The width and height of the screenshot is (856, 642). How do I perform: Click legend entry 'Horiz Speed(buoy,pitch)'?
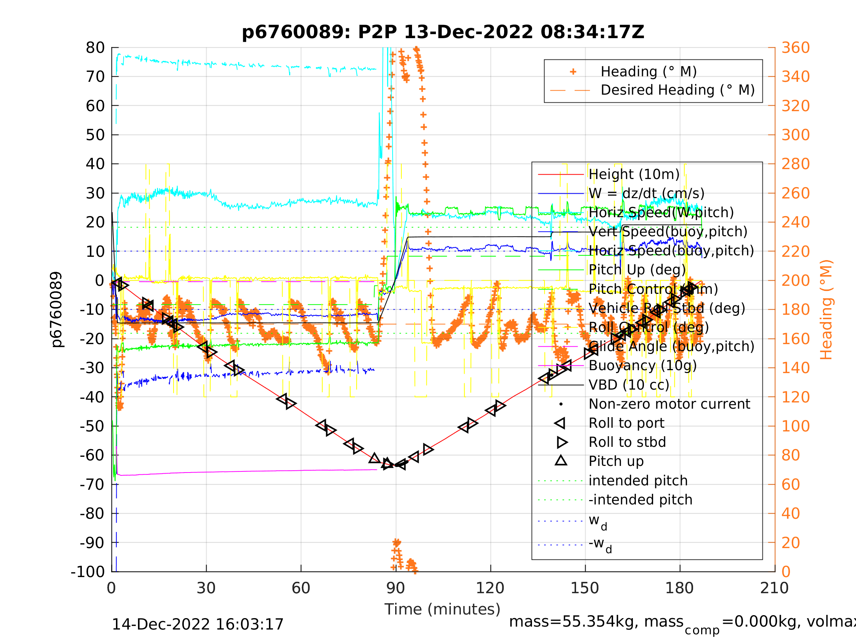click(x=671, y=251)
